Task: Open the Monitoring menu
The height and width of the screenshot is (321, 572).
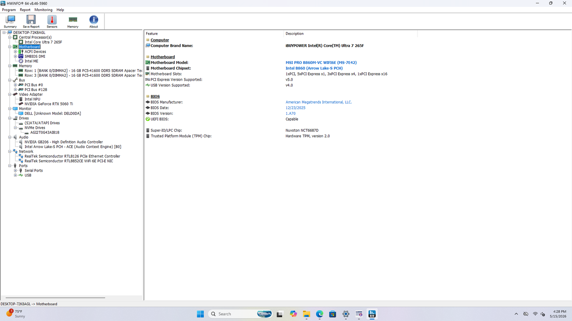Action: tap(43, 10)
